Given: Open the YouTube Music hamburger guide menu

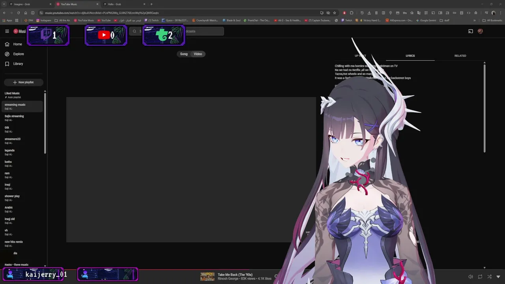Looking at the screenshot, I should (x=7, y=31).
